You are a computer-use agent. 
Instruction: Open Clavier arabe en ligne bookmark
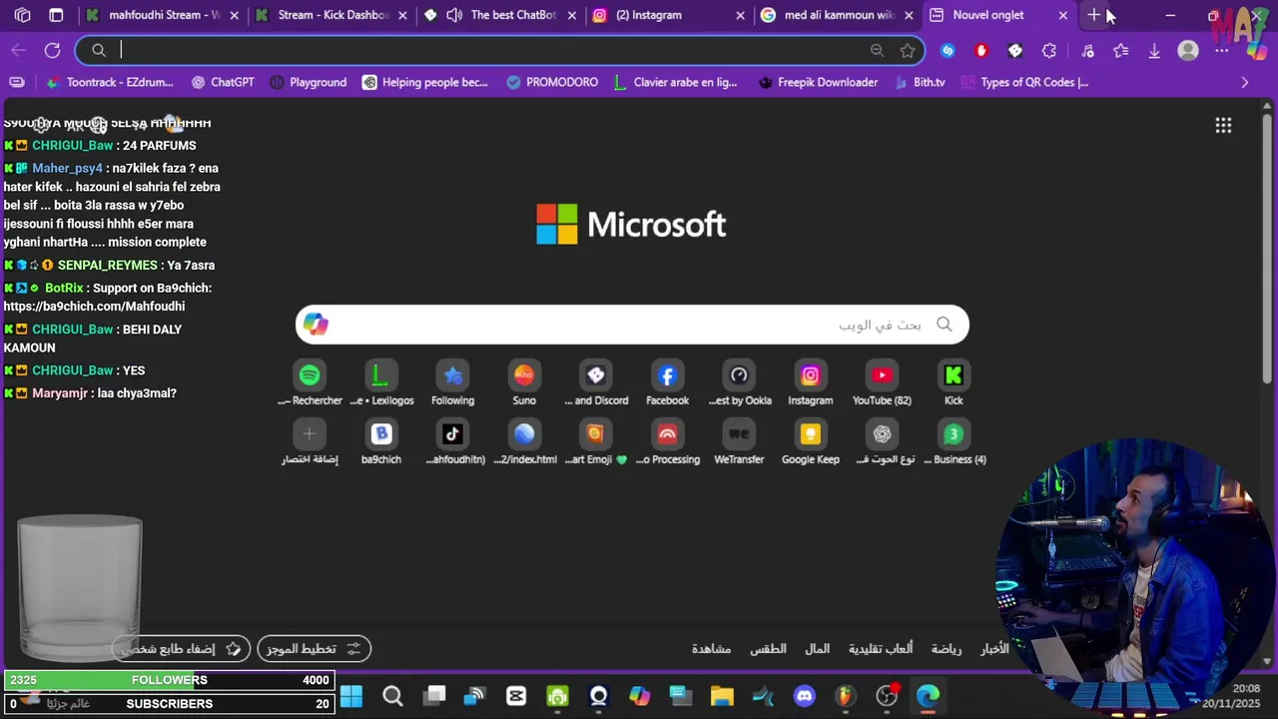click(675, 82)
